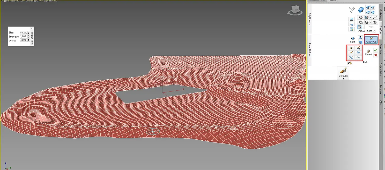This screenshot has height=170, width=385.
Task: Select the Noise paint brush
Action: (358, 53)
